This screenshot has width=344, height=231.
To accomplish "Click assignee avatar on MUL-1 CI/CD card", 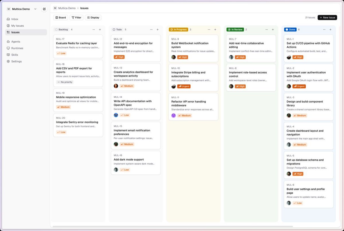I will tap(289, 57).
